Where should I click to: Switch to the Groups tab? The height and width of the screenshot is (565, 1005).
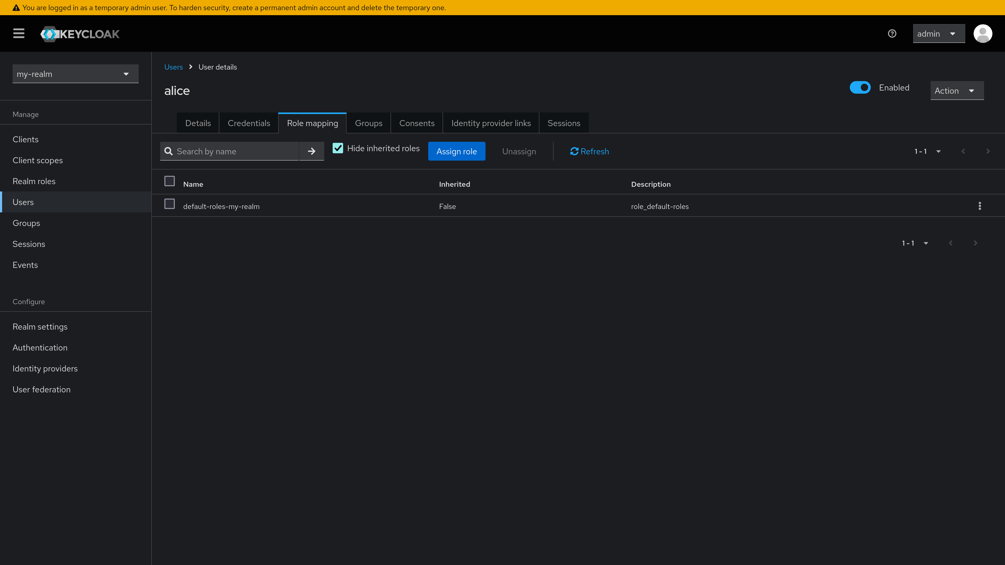tap(368, 123)
